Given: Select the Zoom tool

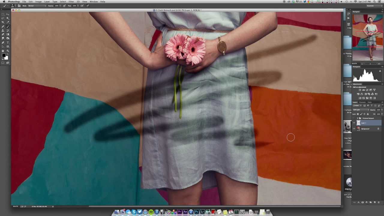Looking at the screenshot, I should pyautogui.click(x=8, y=51).
